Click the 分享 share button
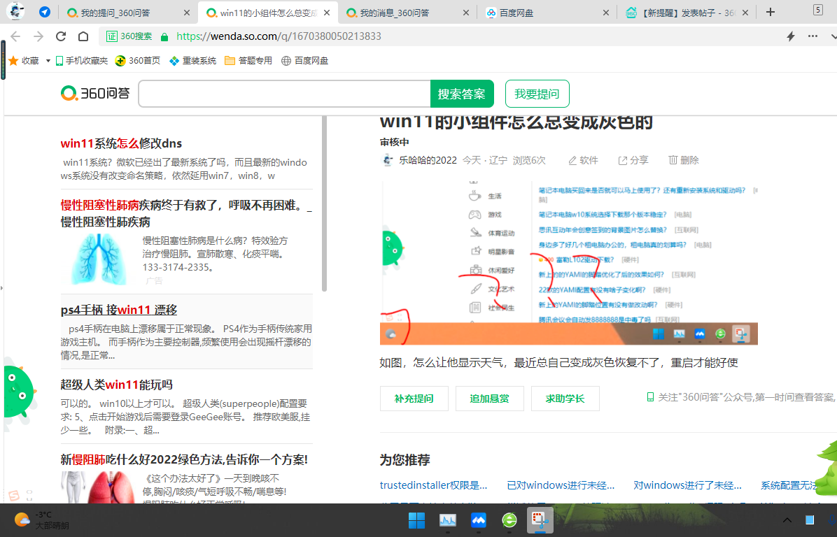 633,160
